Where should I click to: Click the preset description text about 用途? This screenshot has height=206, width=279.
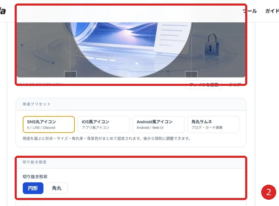107,139
